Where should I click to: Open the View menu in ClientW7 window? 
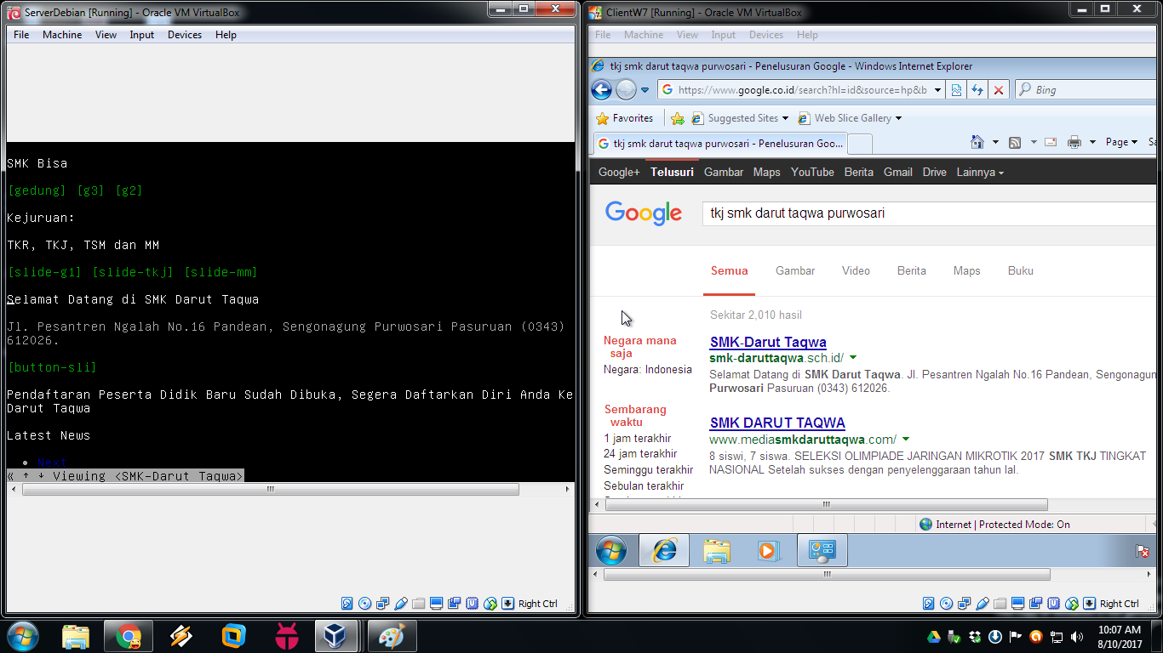point(687,35)
